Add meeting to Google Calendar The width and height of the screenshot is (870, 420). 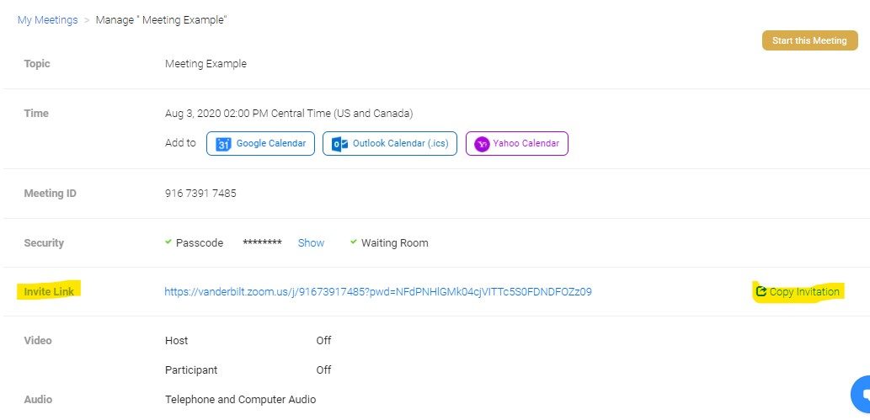[262, 144]
